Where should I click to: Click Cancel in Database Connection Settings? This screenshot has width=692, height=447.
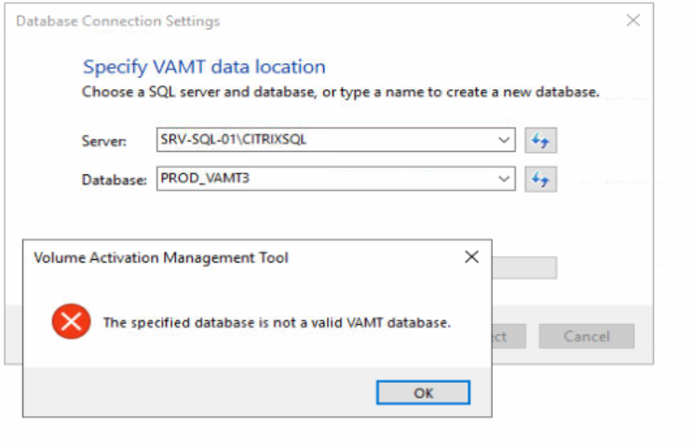(587, 336)
